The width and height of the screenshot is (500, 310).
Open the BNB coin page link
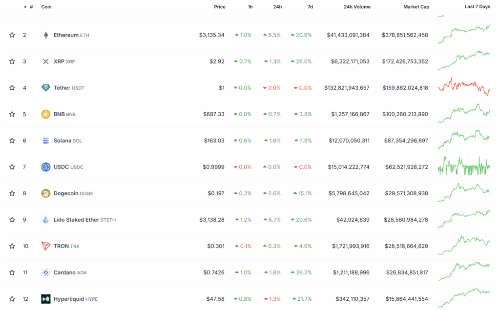[x=64, y=114]
